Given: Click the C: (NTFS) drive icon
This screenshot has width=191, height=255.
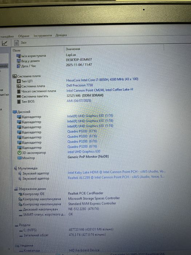Looking at the screenshot, I should point(21,231).
